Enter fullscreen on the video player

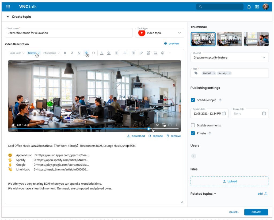click(170, 125)
